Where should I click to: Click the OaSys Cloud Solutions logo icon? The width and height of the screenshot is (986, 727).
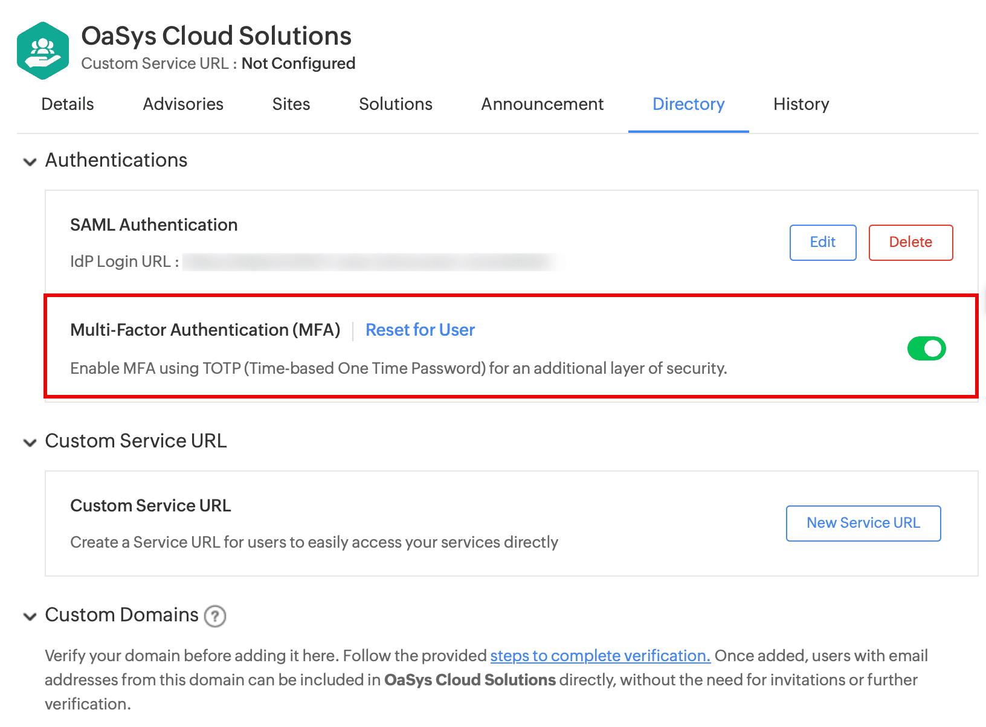pyautogui.click(x=42, y=50)
